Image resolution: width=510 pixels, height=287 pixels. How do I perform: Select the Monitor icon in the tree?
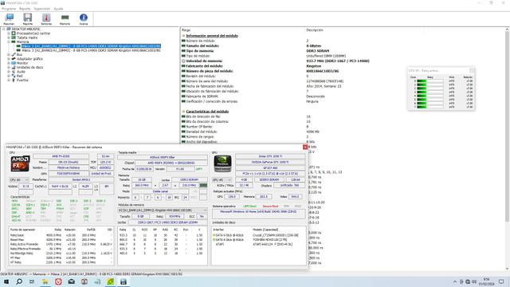(x=14, y=63)
